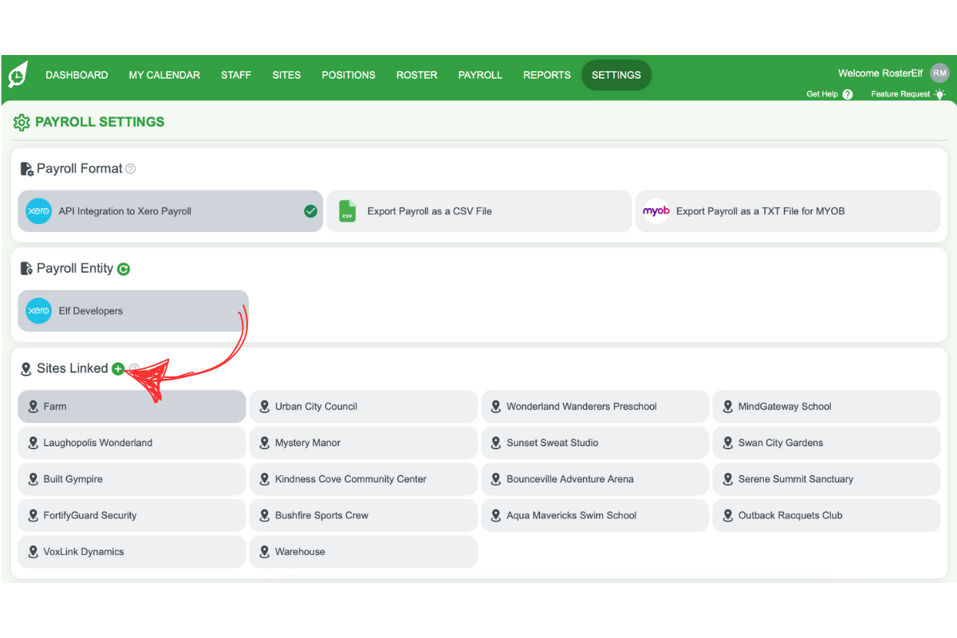Click the gear icon beside Payroll Settings heading

(22, 122)
